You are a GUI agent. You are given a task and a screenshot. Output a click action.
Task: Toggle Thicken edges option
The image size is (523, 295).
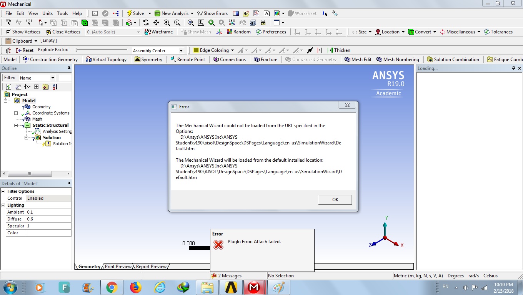(339, 50)
